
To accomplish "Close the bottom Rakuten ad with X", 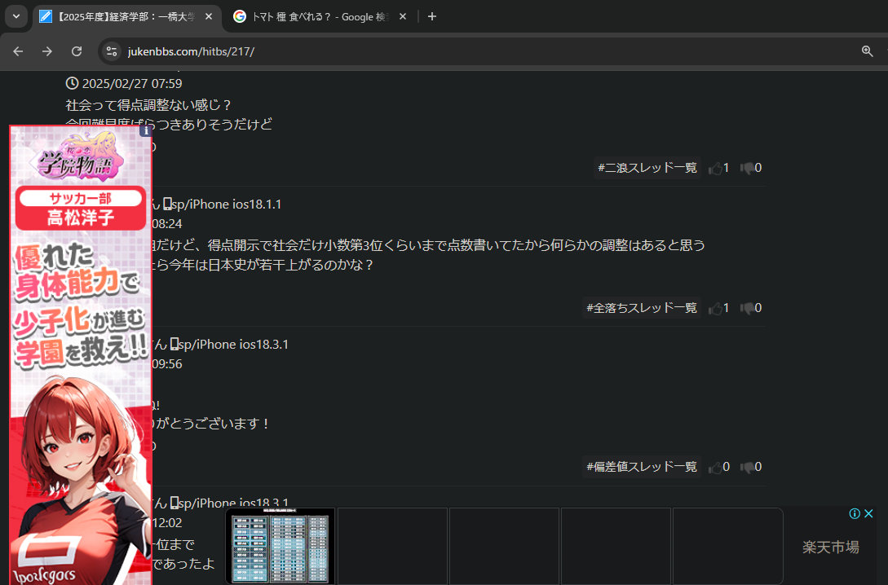I will point(868,513).
